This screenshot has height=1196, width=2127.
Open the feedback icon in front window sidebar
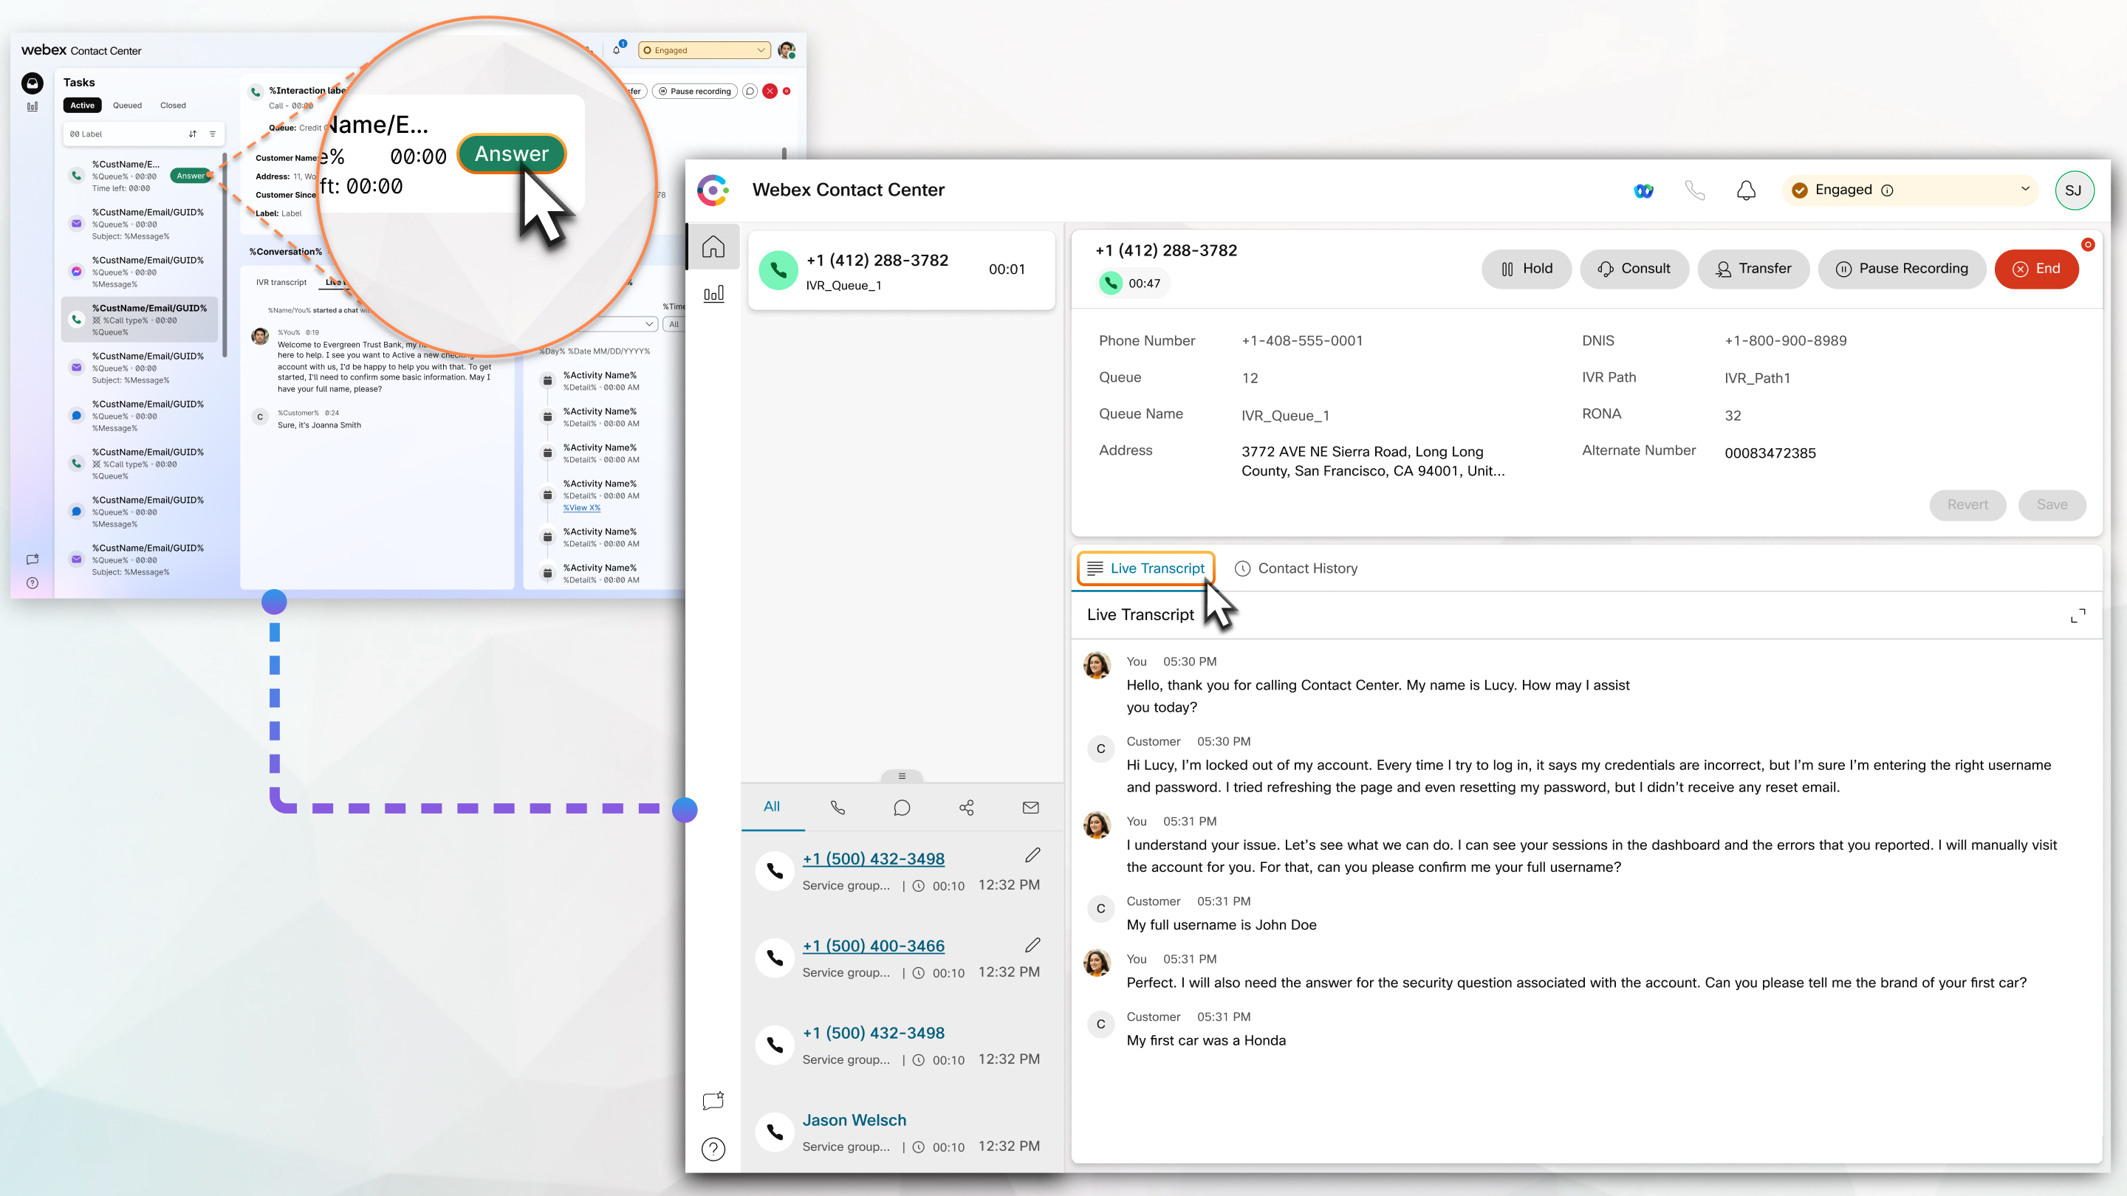point(713,1100)
